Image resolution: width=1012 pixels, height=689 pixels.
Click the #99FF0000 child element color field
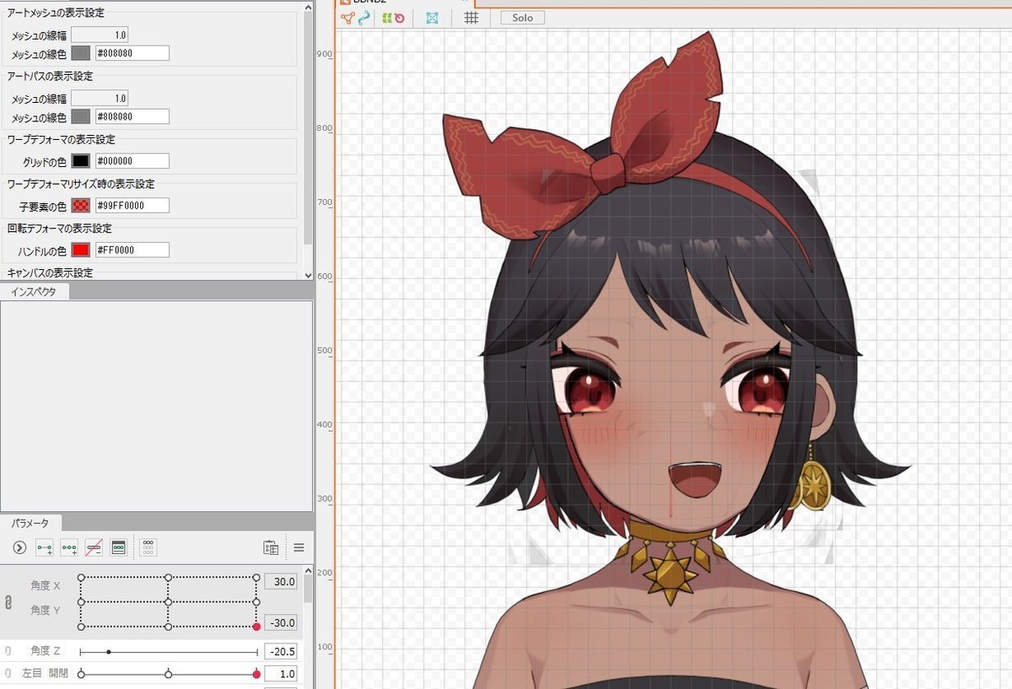pyautogui.click(x=132, y=205)
